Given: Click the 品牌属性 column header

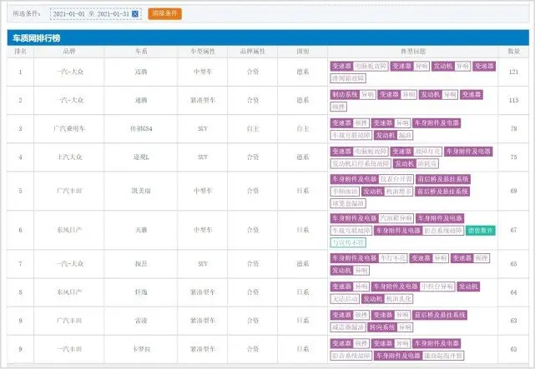Looking at the screenshot, I should pyautogui.click(x=253, y=52).
